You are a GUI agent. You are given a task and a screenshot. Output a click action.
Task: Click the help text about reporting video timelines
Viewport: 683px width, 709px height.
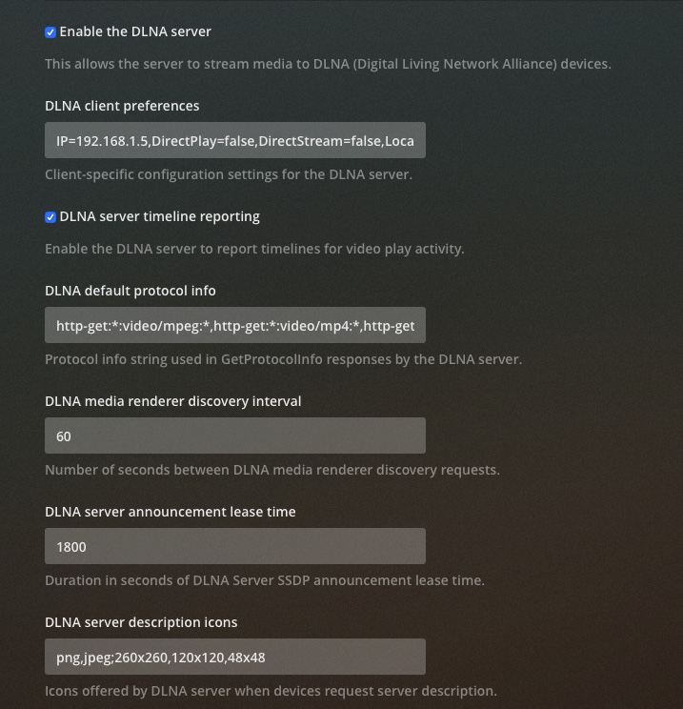click(x=254, y=250)
